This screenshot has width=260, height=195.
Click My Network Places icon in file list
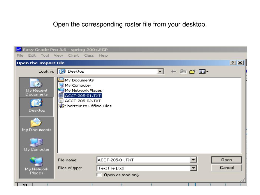[x=61, y=90]
